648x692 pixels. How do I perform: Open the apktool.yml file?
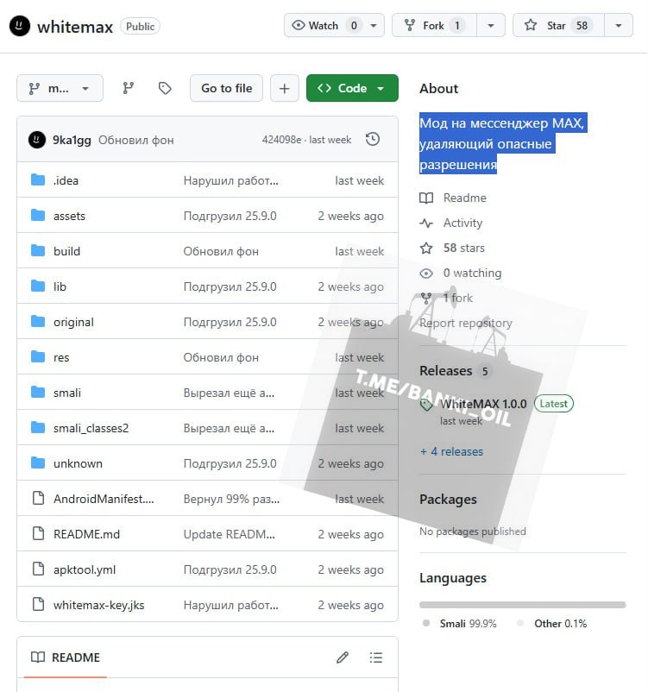coord(85,569)
